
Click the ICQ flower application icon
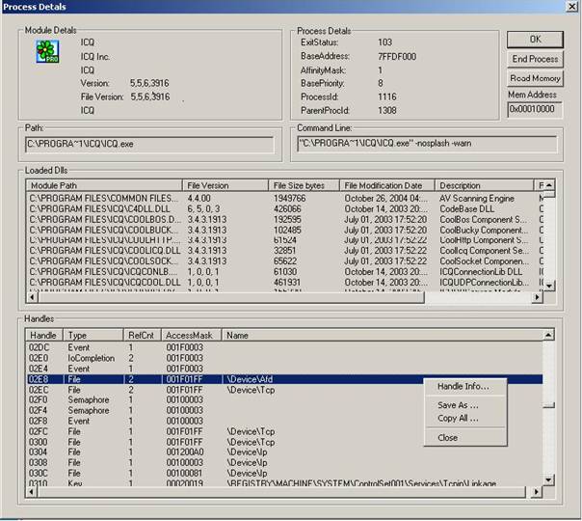point(47,51)
